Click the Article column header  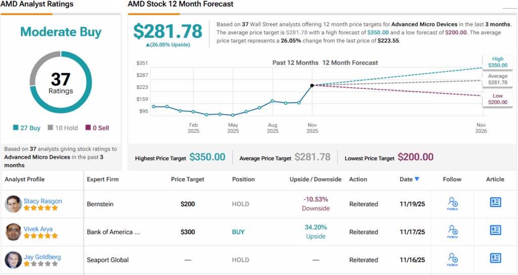[x=495, y=179]
